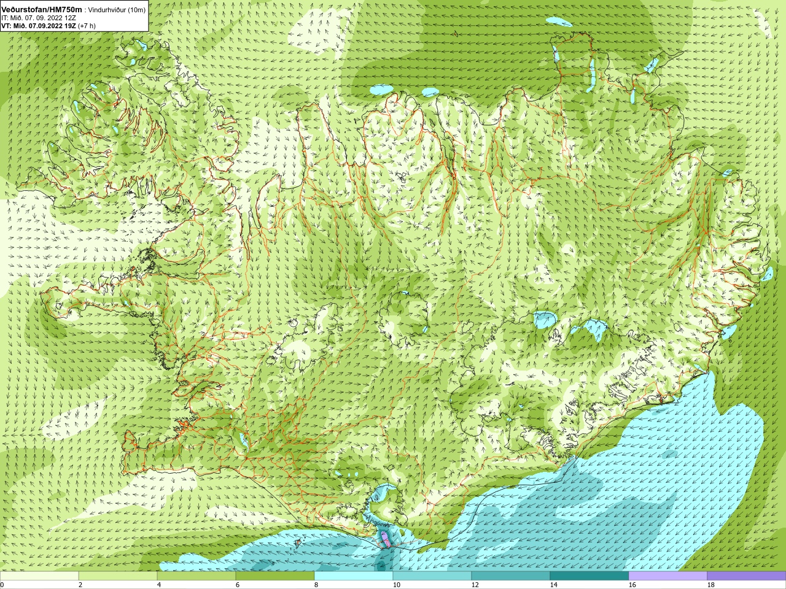Click the 0–2 pale yellow legend swatch
Viewport: 786px width, 589px height.
pos(39,576)
